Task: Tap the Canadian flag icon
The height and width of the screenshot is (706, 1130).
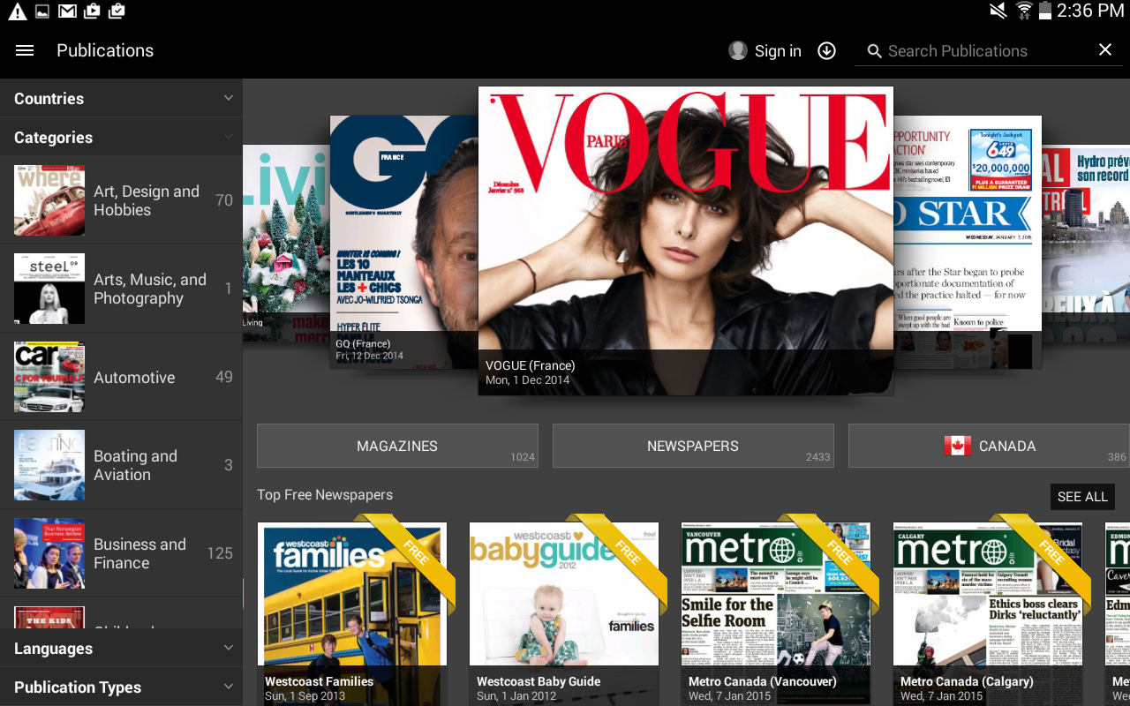Action: [957, 446]
